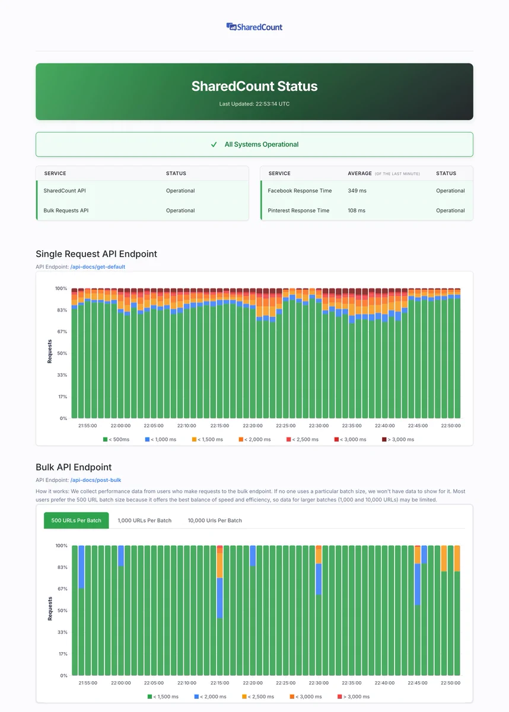509x712 pixels.
Task: Toggle the < 2,500 ms legend swatch in single request chart
Action: click(289, 440)
